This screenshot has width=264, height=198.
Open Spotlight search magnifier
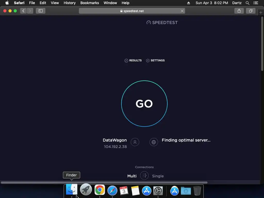pyautogui.click(x=247, y=3)
